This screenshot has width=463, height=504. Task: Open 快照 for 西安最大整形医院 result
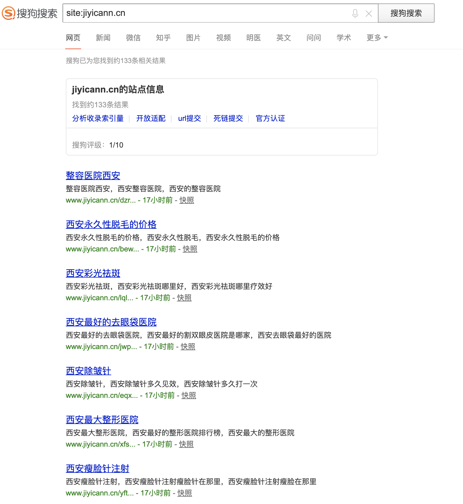coord(186,444)
